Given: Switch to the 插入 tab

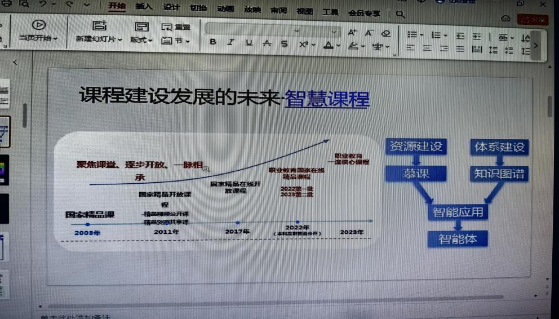Looking at the screenshot, I should coord(144,7).
